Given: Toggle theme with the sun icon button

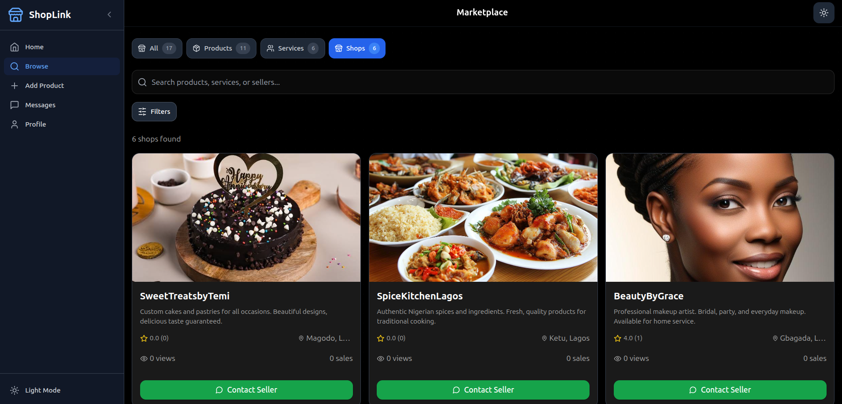Looking at the screenshot, I should tap(823, 13).
